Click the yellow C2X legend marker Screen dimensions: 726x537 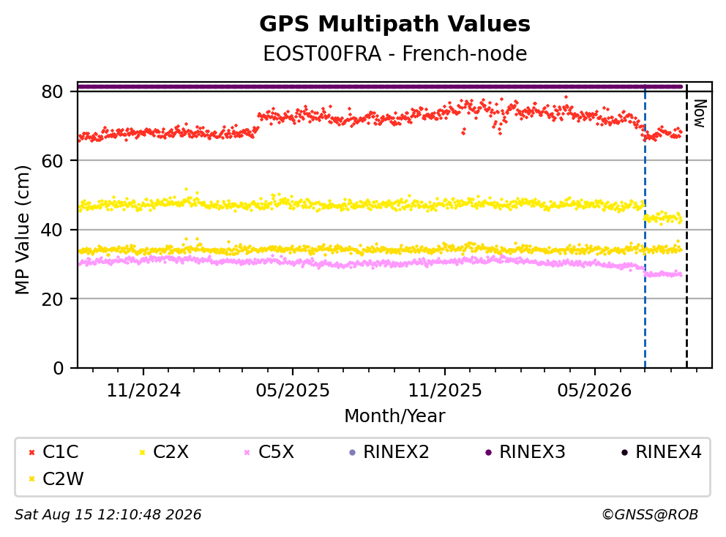[143, 452]
